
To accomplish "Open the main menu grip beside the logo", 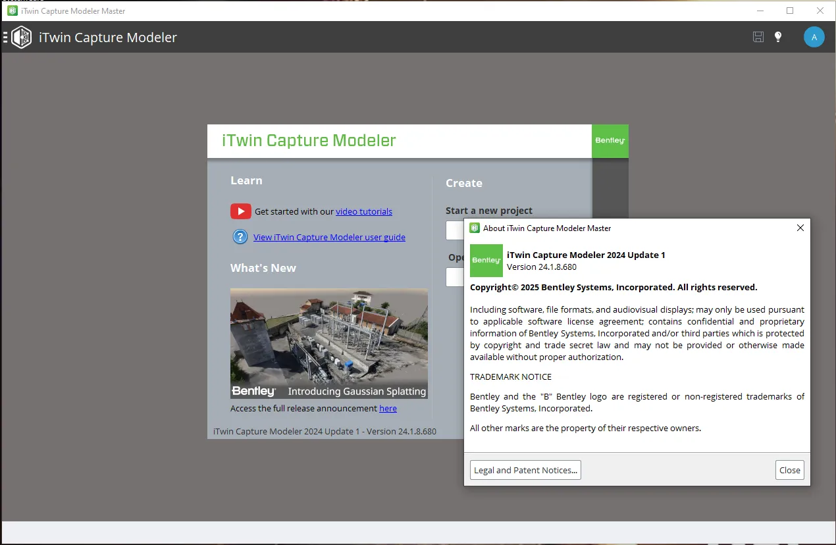I will pos(5,37).
